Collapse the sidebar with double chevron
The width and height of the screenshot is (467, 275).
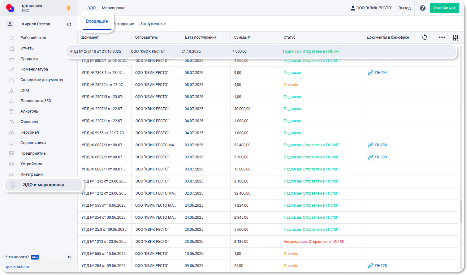69,257
